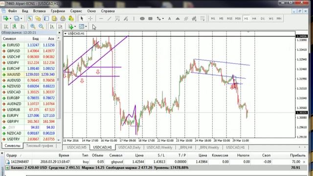Switch chart to line chart type
The image size is (313, 176).
(23, 26)
